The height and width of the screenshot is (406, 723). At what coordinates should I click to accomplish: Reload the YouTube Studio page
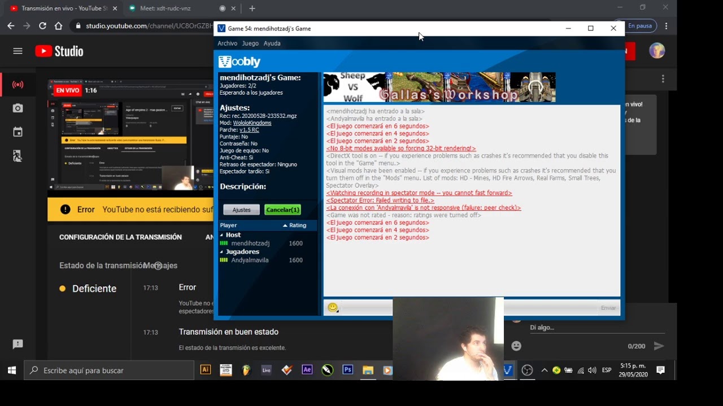coord(42,26)
